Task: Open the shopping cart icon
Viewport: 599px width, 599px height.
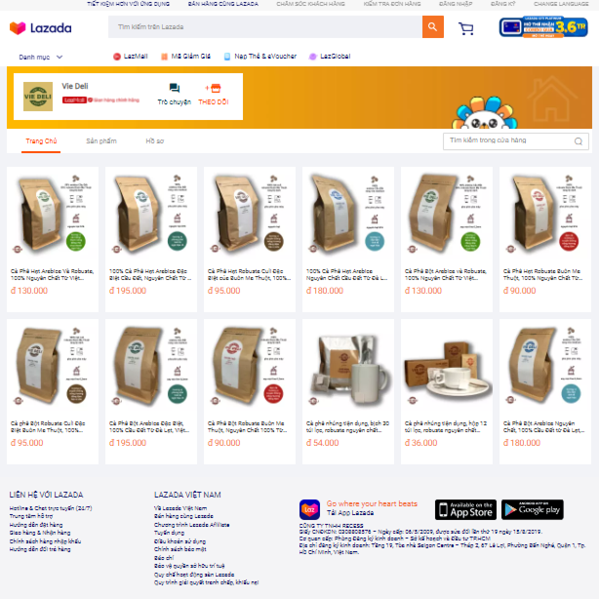Action: pos(466,28)
